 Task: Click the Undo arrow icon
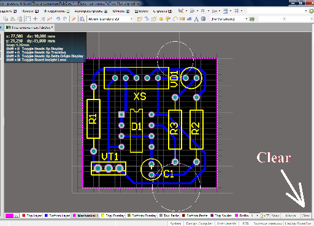click(x=58, y=19)
